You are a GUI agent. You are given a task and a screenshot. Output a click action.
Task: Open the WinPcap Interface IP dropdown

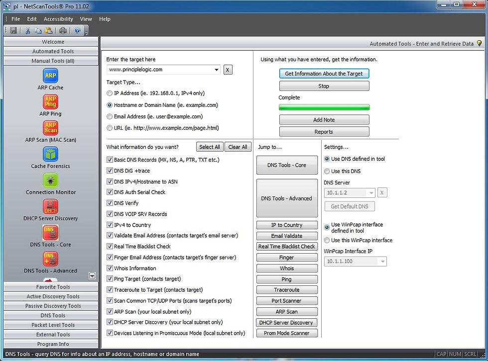coord(382,262)
